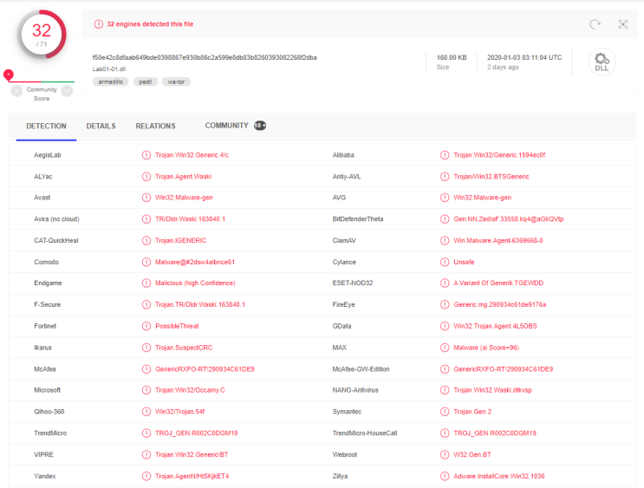Viewport: 644px width, 488px height.
Task: Click the community score upvote check icon
Action: pyautogui.click(x=67, y=91)
